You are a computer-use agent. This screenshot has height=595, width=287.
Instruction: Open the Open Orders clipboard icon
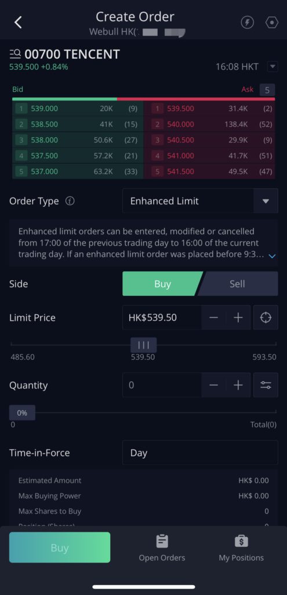(x=162, y=541)
